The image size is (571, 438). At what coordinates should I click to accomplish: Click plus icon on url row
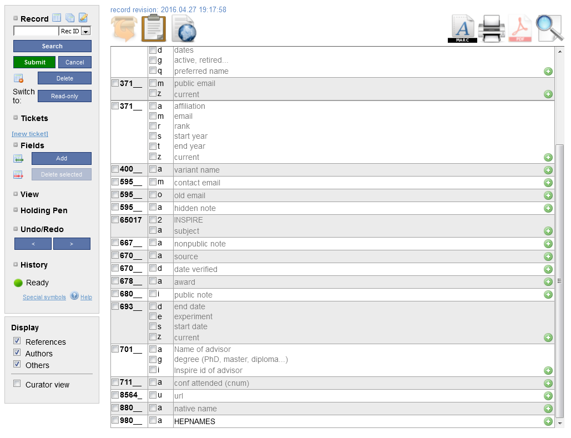point(548,396)
